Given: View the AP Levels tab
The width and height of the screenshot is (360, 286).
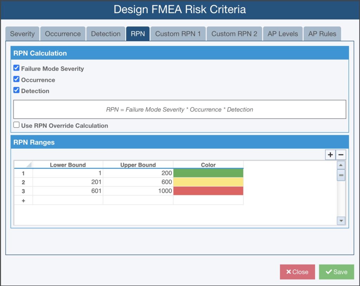Looking at the screenshot, I should point(283,33).
